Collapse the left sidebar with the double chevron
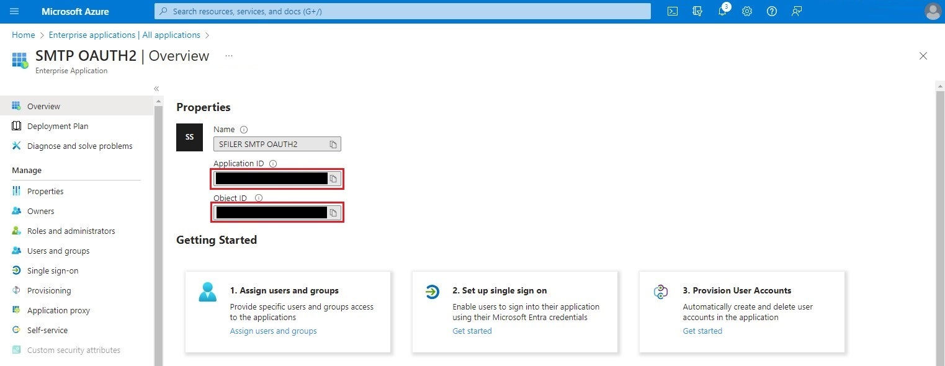The image size is (945, 366). pos(156,89)
